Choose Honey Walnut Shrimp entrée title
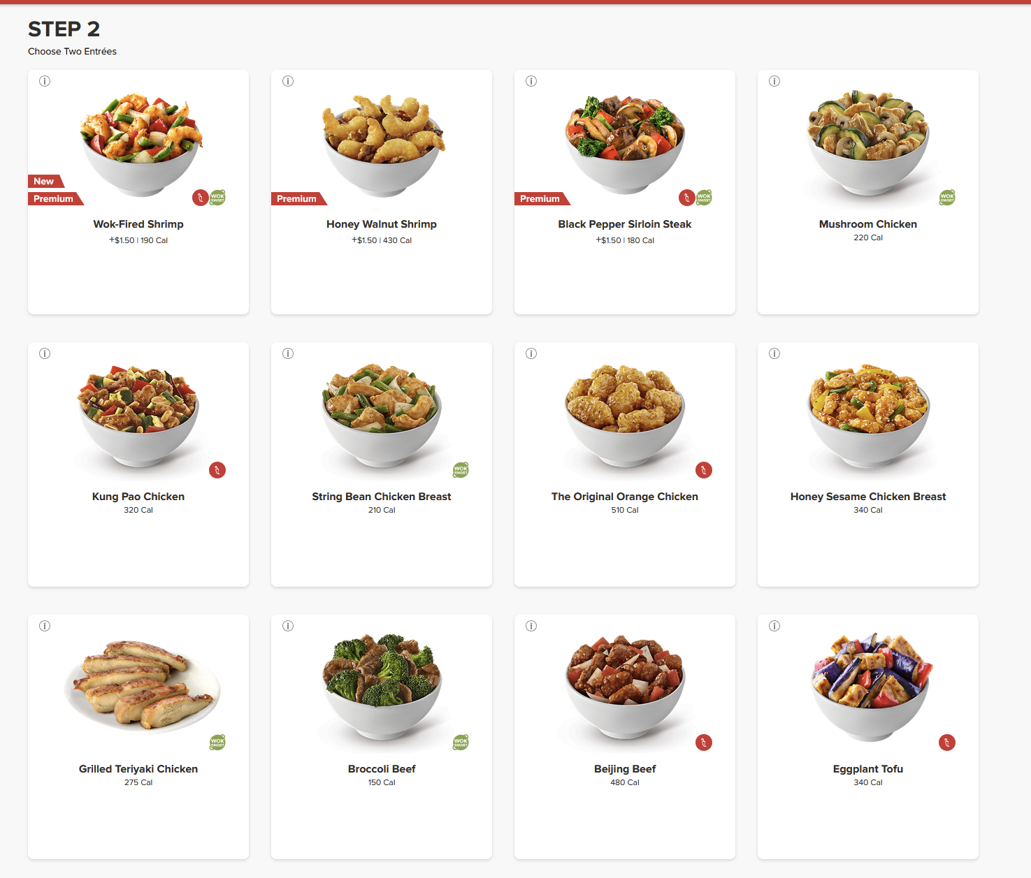Viewport: 1031px width, 878px height. tap(382, 224)
